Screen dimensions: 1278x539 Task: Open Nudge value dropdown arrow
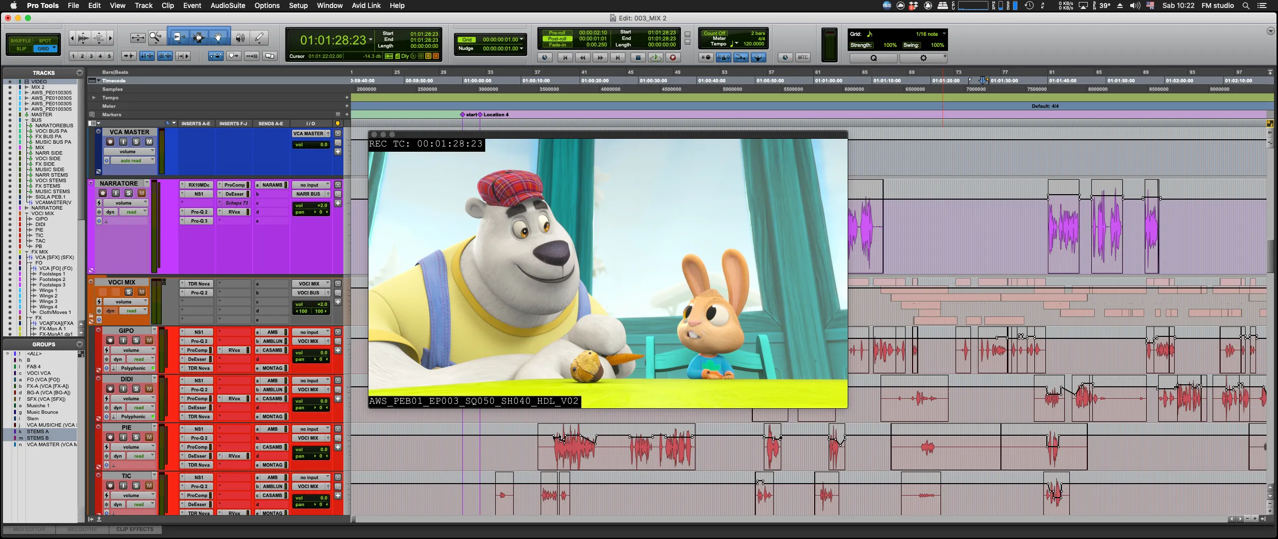[x=522, y=48]
